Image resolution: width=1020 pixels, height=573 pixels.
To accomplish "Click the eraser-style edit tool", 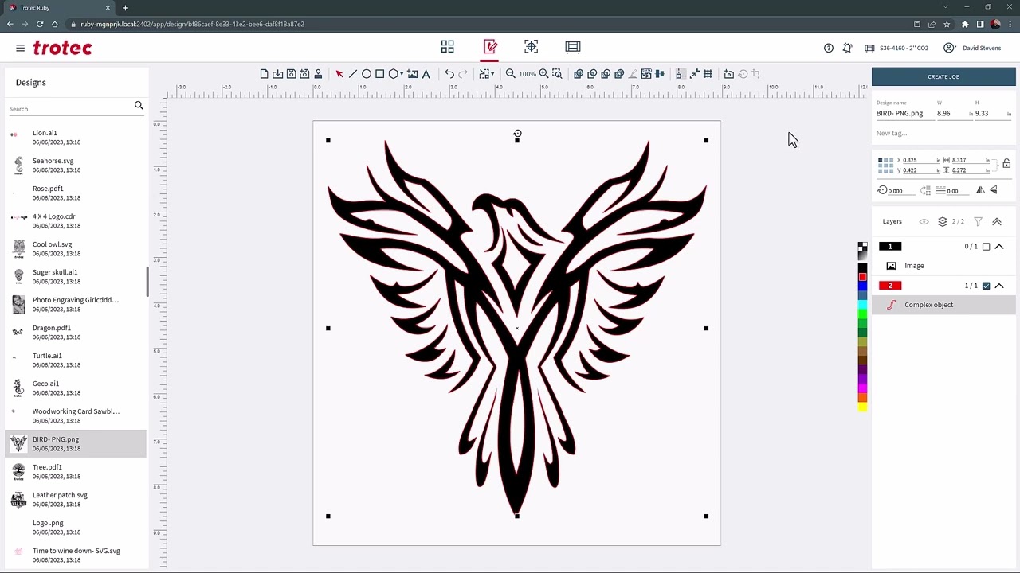I will click(633, 74).
